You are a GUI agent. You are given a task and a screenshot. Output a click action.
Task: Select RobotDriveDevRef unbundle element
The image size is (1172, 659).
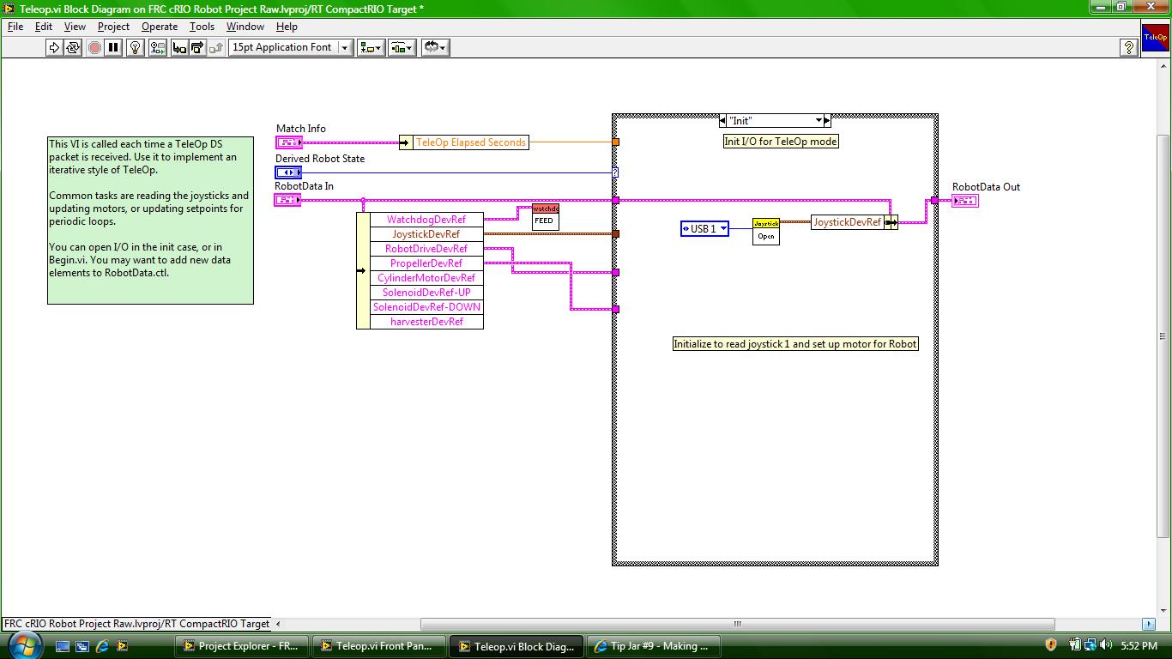tap(426, 249)
